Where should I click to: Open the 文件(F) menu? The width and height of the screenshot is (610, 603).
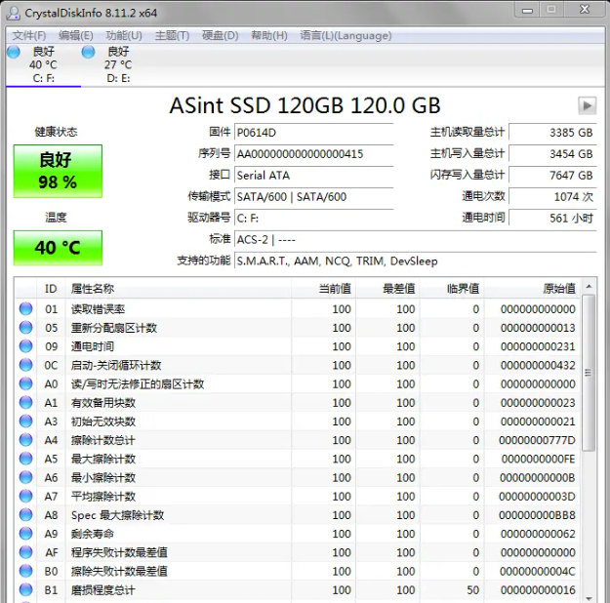coord(28,36)
